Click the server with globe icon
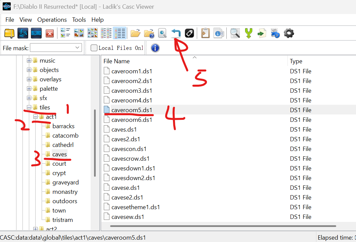356x242 pixels. [x=275, y=33]
